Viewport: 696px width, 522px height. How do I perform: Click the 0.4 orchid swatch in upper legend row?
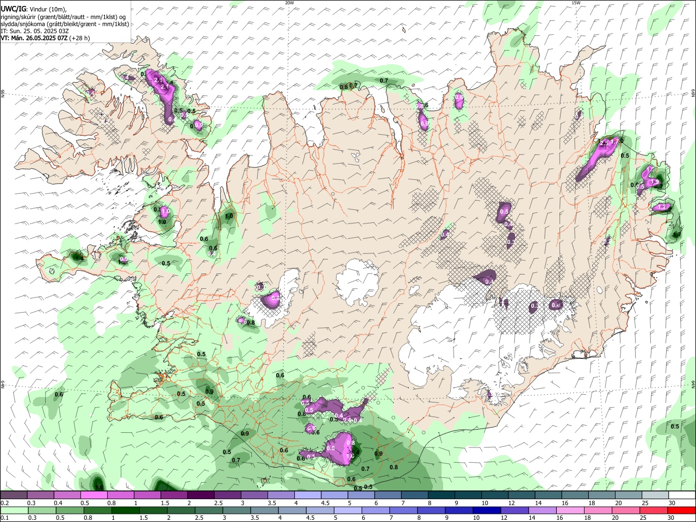[x=67, y=495]
